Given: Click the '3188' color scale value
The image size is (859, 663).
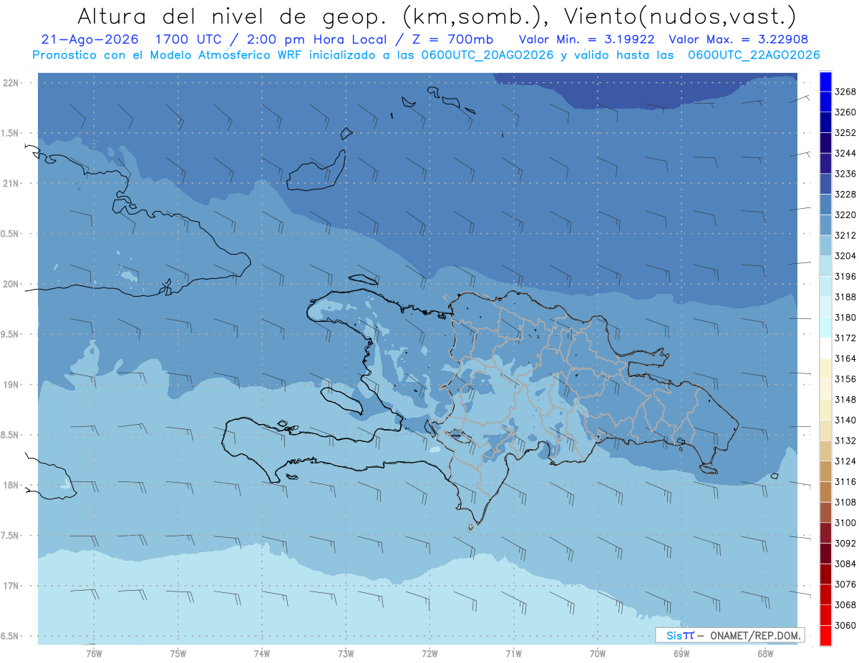Looking at the screenshot, I should click(845, 297).
